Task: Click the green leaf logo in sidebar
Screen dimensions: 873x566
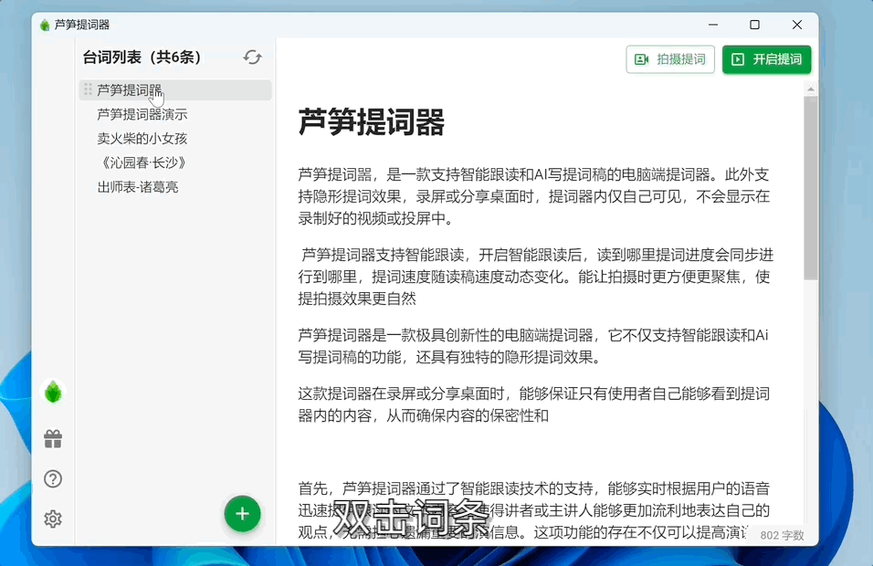Action: 53,393
